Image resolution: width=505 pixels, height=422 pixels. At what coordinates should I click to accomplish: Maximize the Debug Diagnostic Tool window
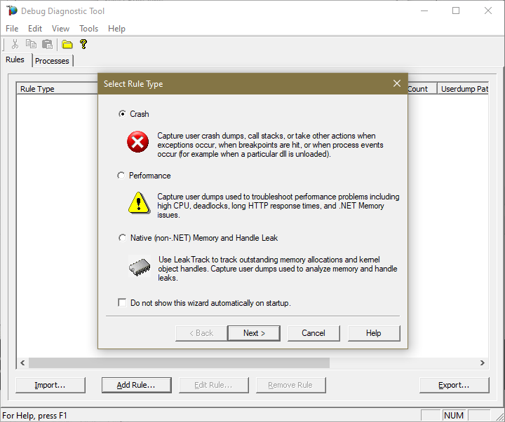456,10
